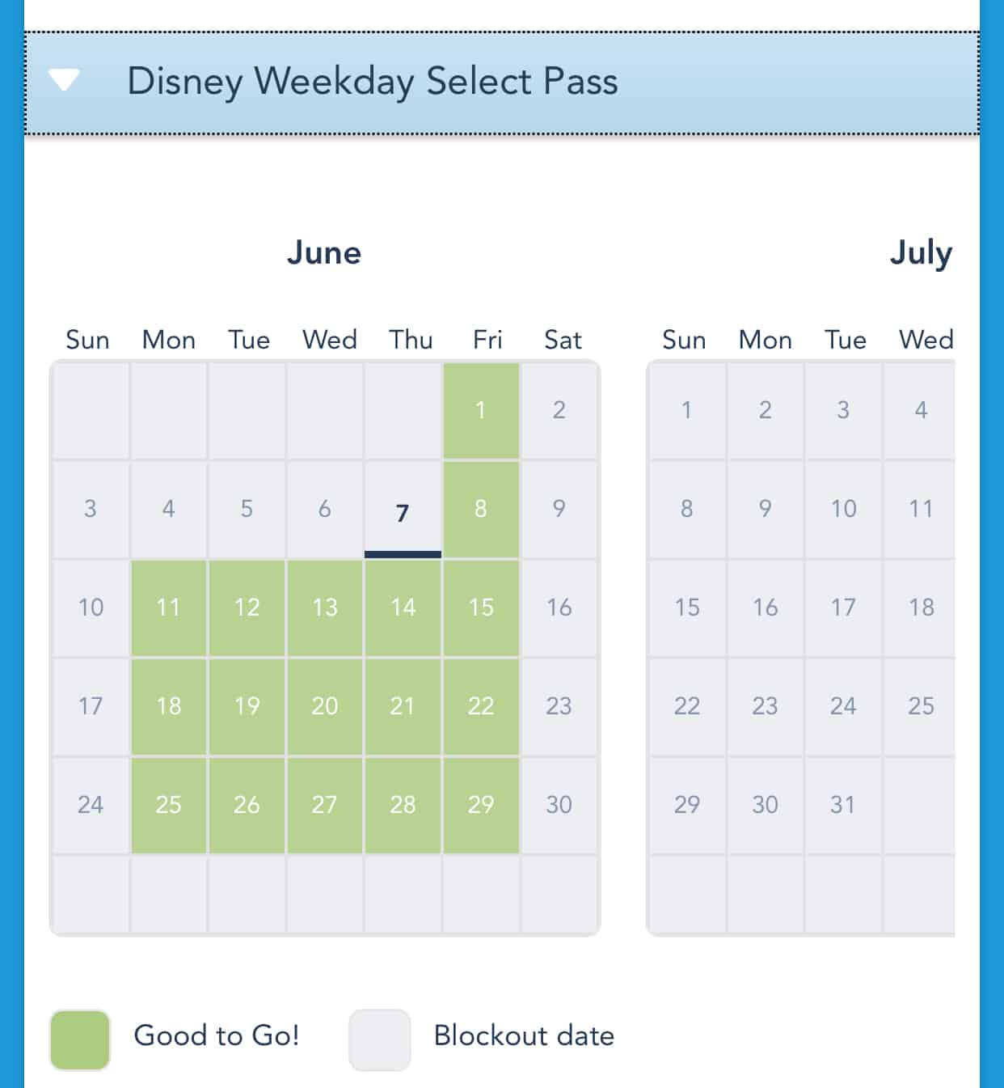1004x1088 pixels.
Task: Select July 17 on the calendar
Action: pyautogui.click(x=843, y=608)
